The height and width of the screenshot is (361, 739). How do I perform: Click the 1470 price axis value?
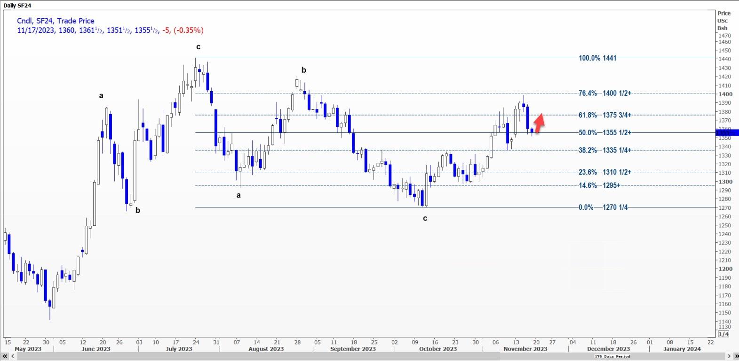tap(724, 36)
